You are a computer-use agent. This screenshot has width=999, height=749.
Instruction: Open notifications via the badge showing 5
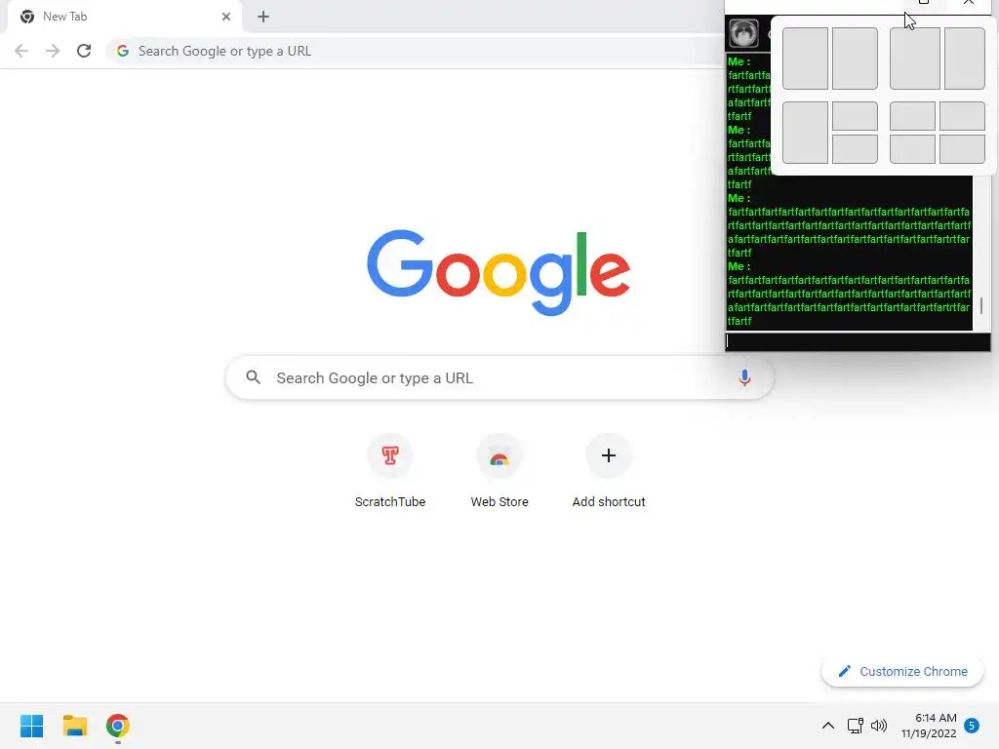972,726
